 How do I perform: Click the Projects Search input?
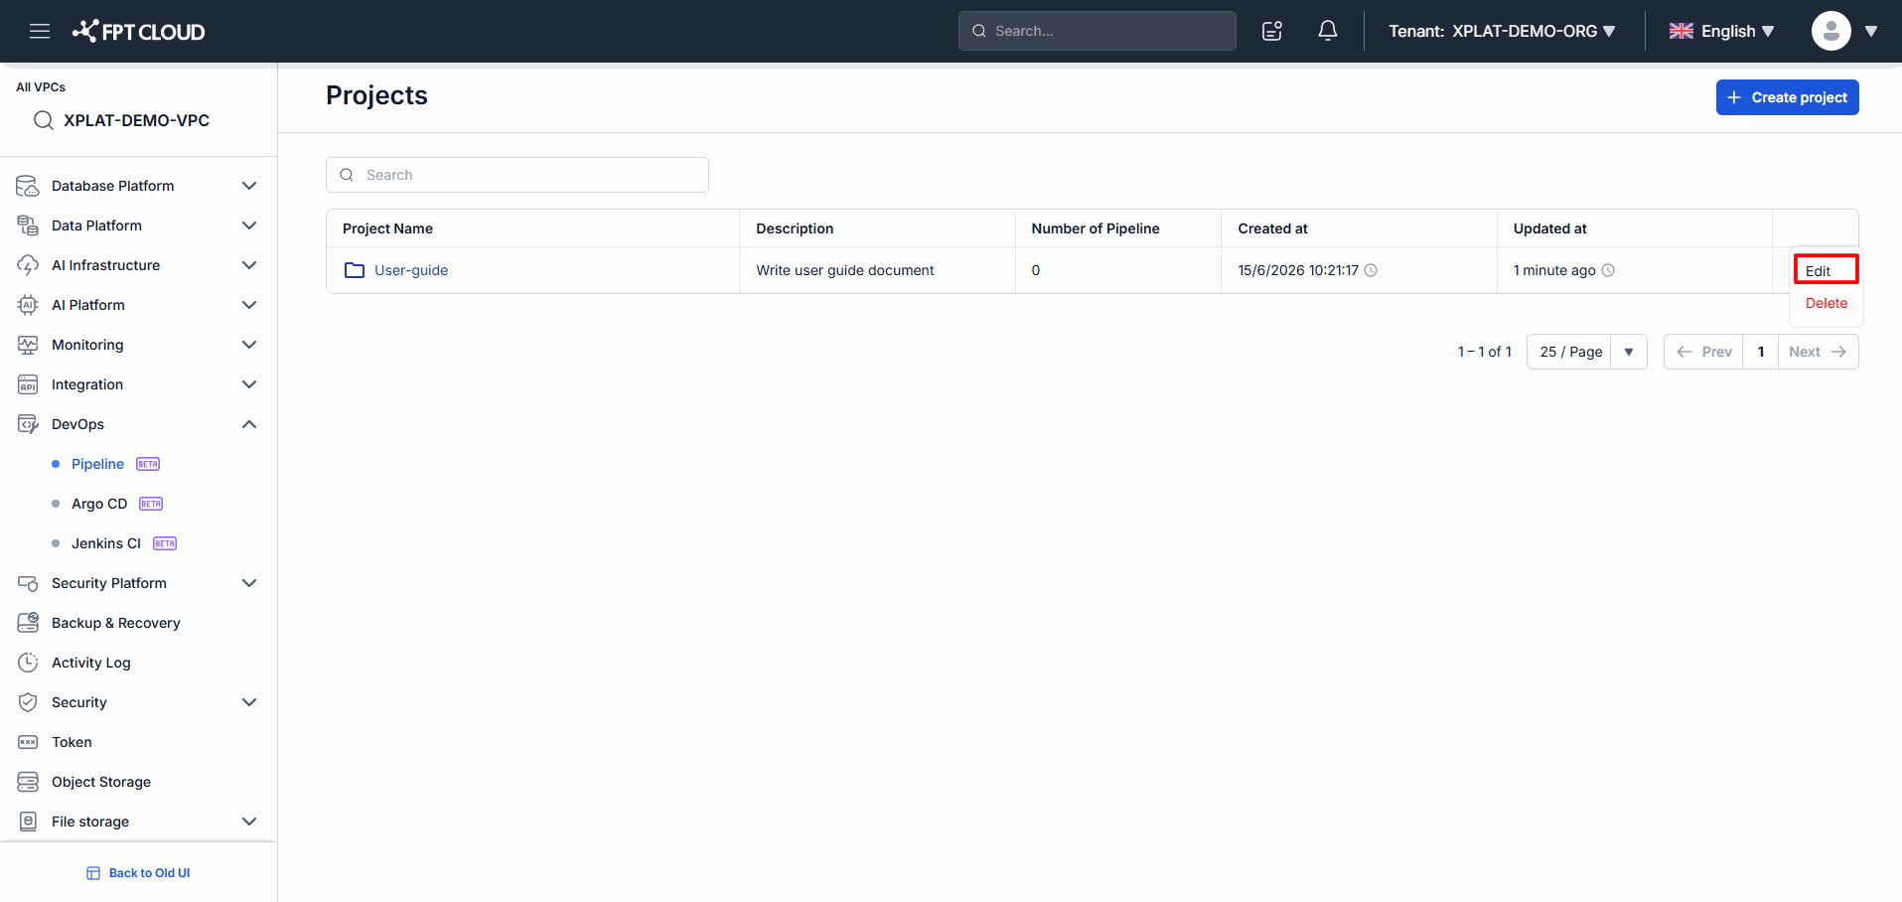516,175
